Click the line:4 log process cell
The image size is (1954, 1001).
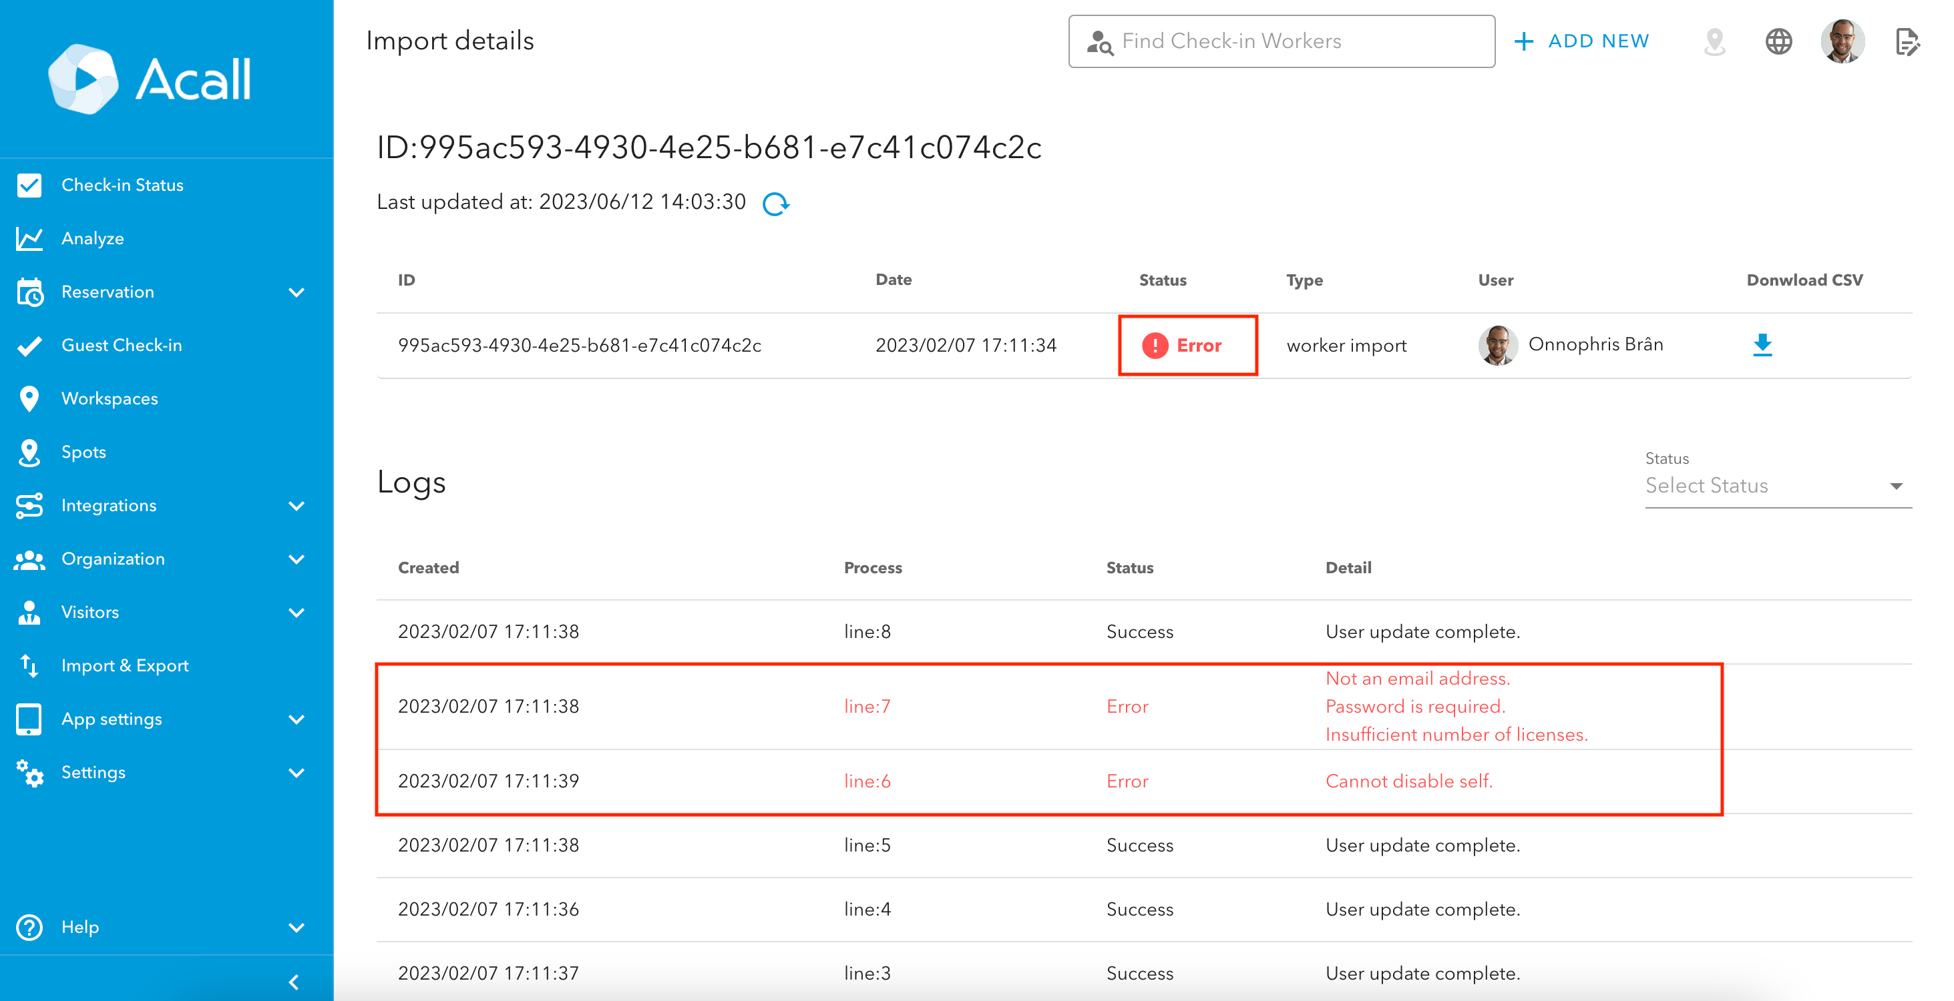[867, 910]
